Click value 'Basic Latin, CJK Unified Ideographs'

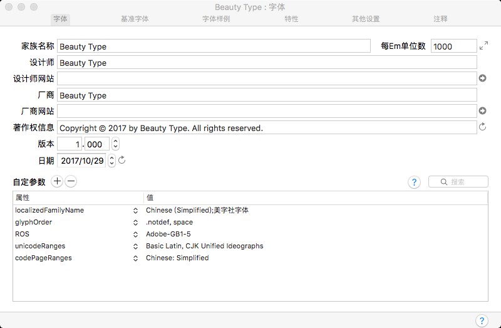205,246
